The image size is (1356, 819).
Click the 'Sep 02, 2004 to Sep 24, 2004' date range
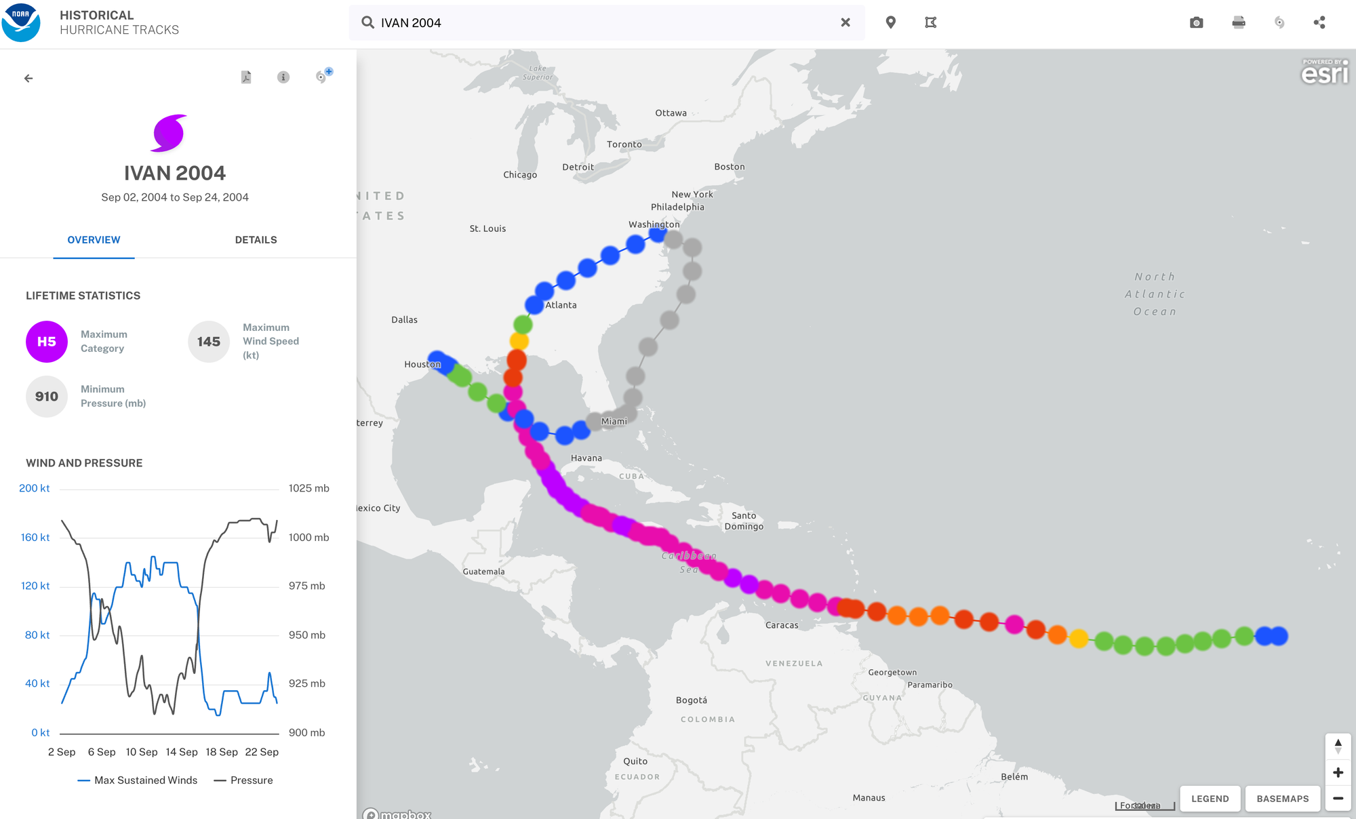pos(175,197)
